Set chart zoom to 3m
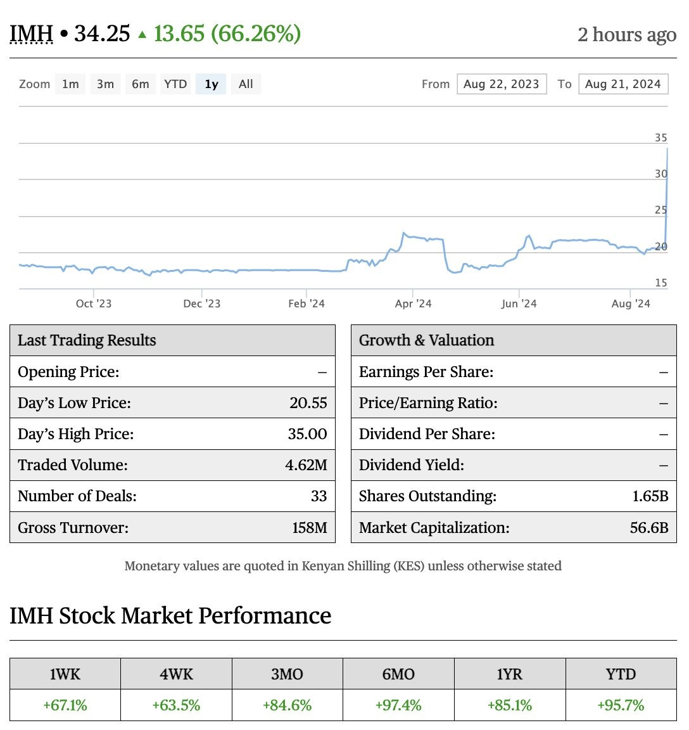This screenshot has width=689, height=730. 105,84
